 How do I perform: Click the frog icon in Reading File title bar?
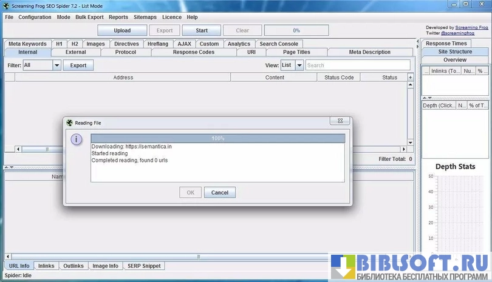pyautogui.click(x=69, y=123)
